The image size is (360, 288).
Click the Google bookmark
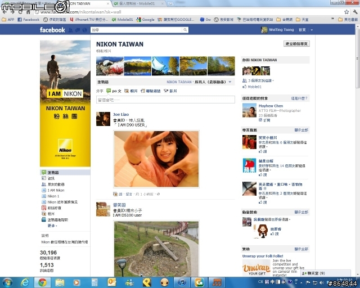145,20
